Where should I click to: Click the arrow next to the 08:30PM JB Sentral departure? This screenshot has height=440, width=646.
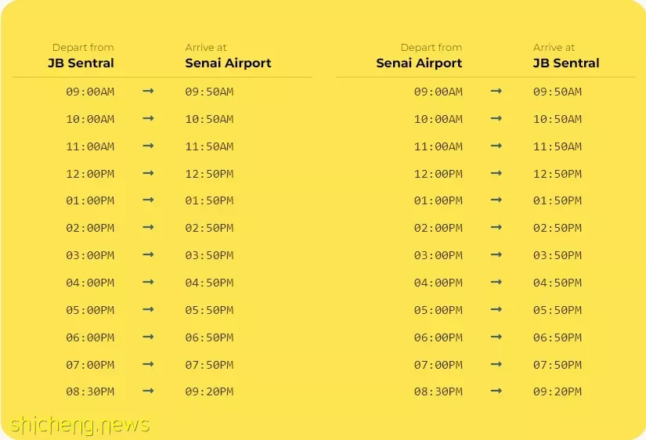(x=148, y=391)
